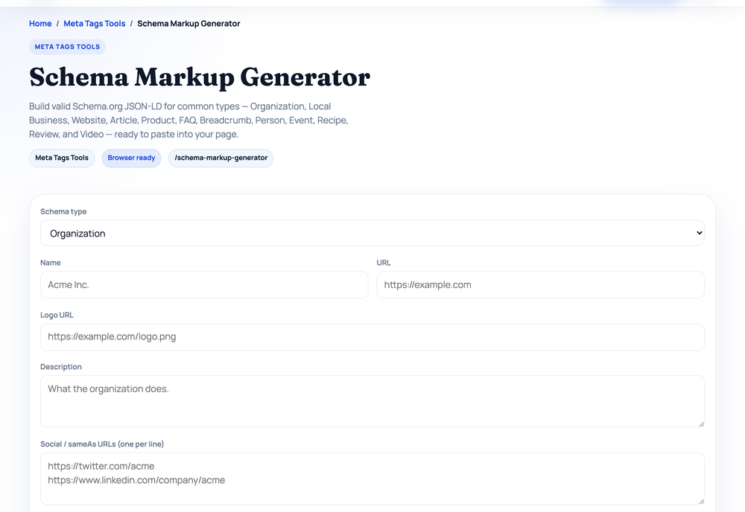Focus the URL input field
The width and height of the screenshot is (745, 512).
coord(540,285)
